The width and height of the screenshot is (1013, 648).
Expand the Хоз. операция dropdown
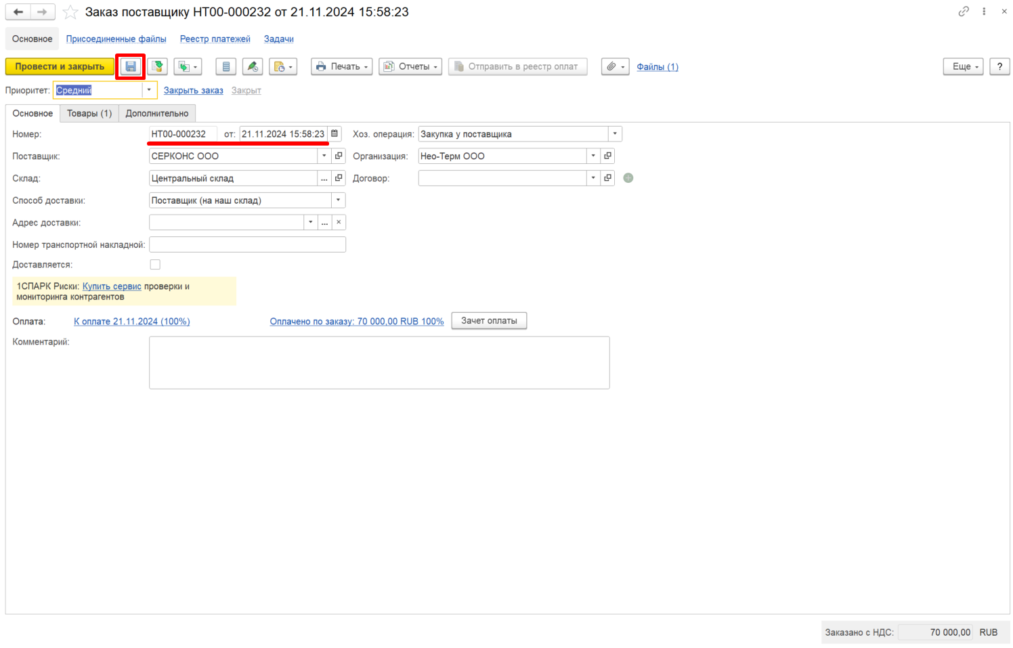(615, 134)
